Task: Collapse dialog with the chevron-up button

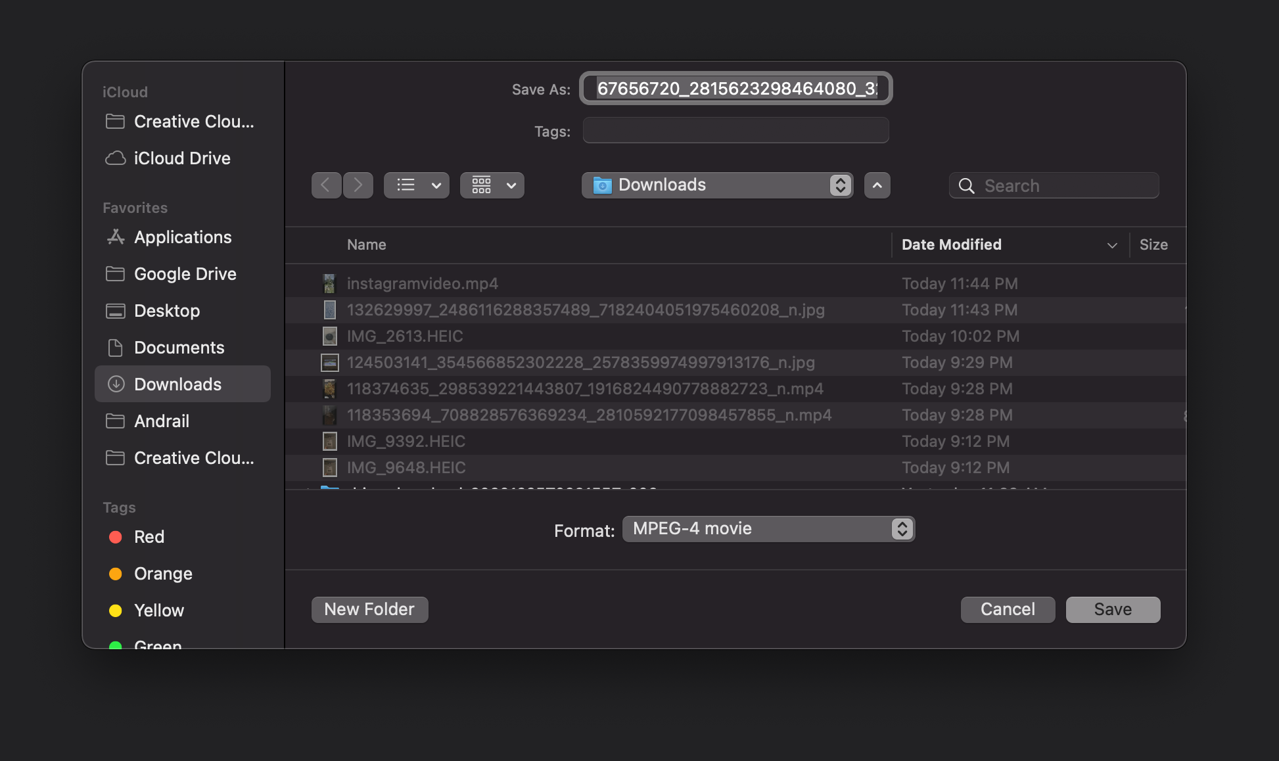Action: coord(877,185)
